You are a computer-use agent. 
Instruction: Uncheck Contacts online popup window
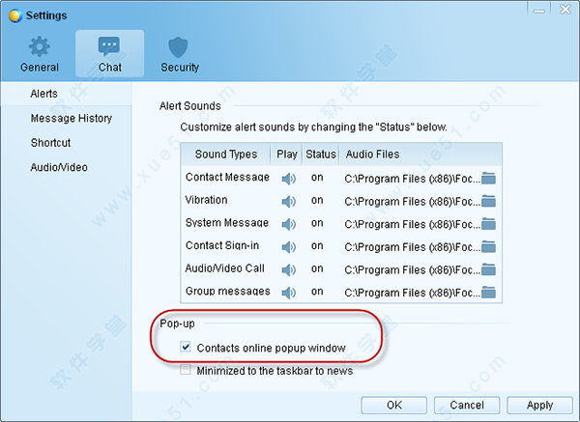click(x=186, y=347)
